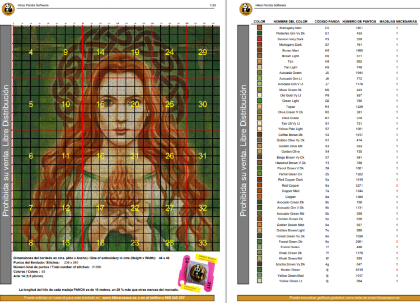420x303 pixels.
Task: Select the Mahogany Med color swatch
Action: coord(259,27)
